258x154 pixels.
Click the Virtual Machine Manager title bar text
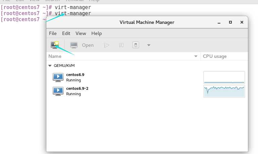(147, 22)
